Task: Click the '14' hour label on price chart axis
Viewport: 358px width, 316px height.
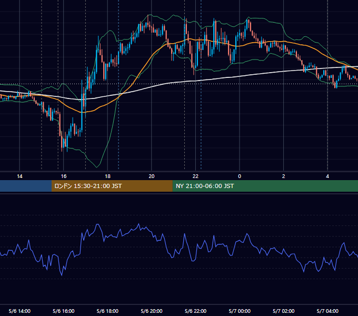Action: click(19, 176)
